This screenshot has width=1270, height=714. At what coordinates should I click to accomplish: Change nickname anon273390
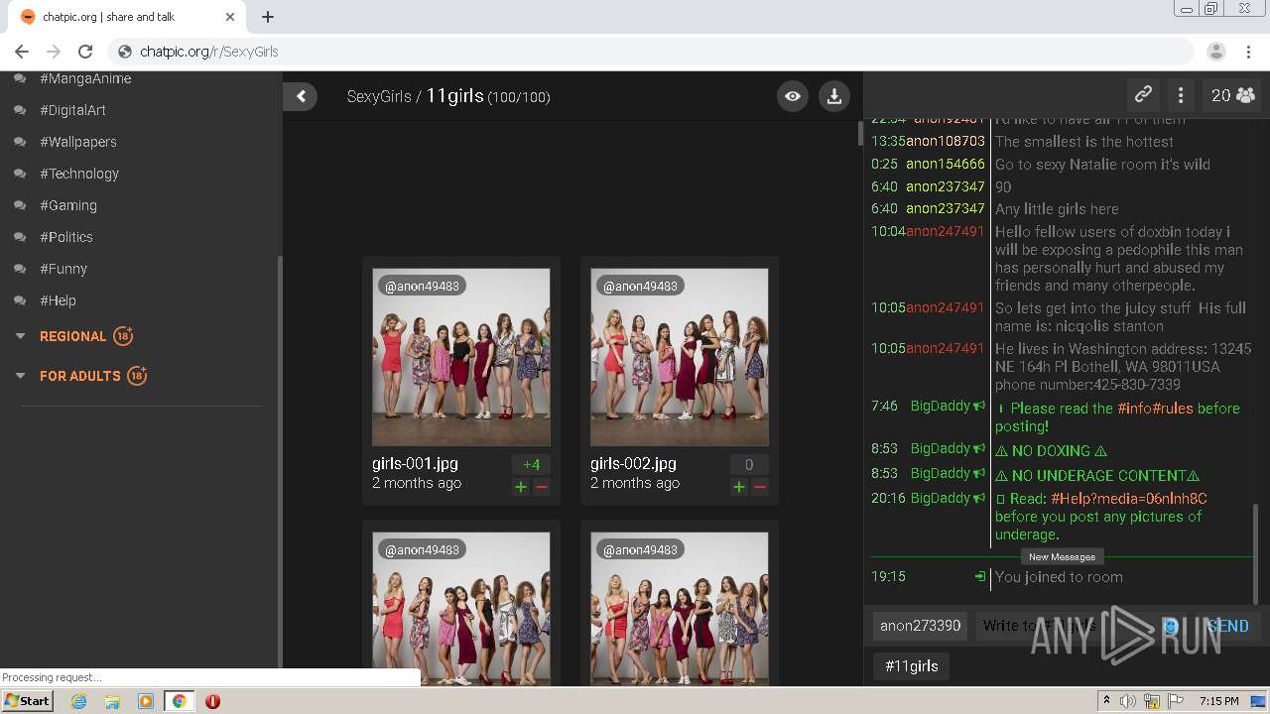[920, 626]
